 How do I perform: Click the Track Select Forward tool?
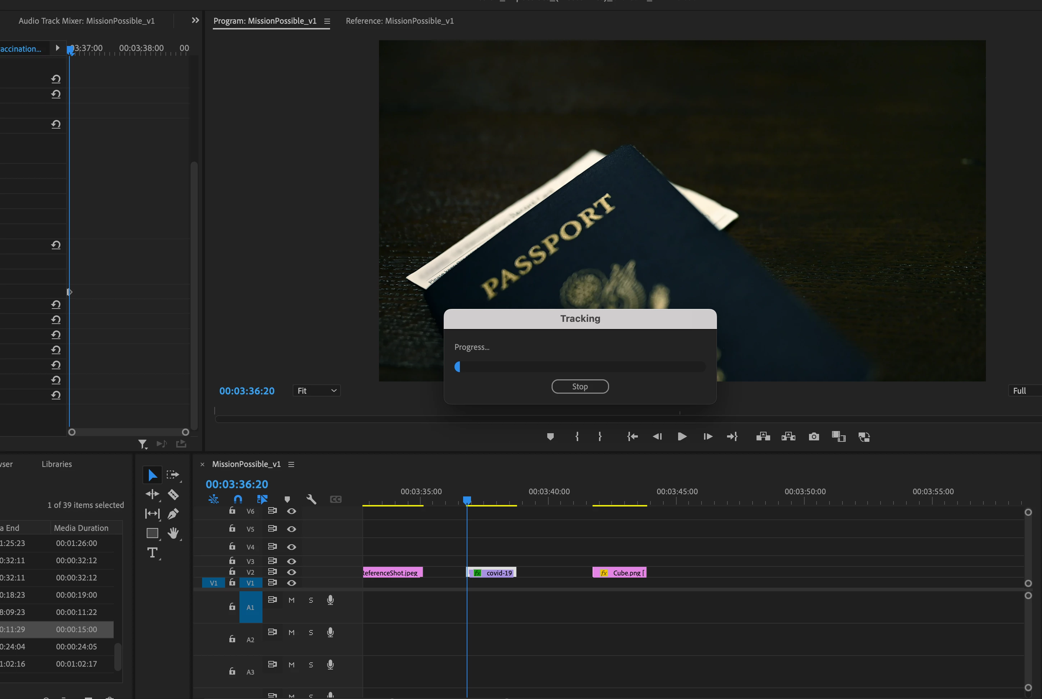172,475
